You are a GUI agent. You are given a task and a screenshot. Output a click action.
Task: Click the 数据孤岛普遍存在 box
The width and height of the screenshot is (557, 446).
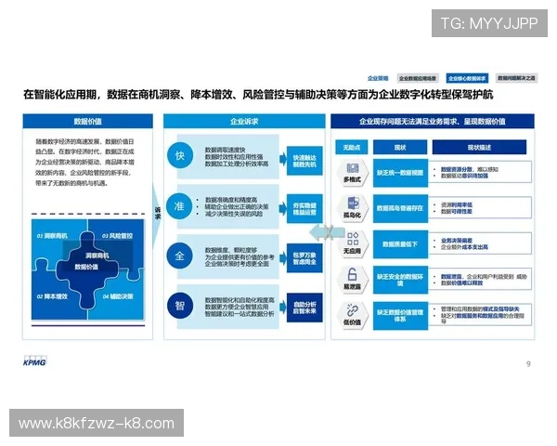pyautogui.click(x=400, y=208)
